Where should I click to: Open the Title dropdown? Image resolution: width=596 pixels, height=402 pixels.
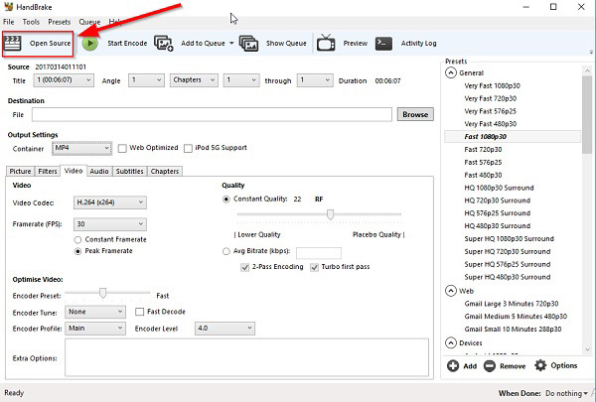64,80
